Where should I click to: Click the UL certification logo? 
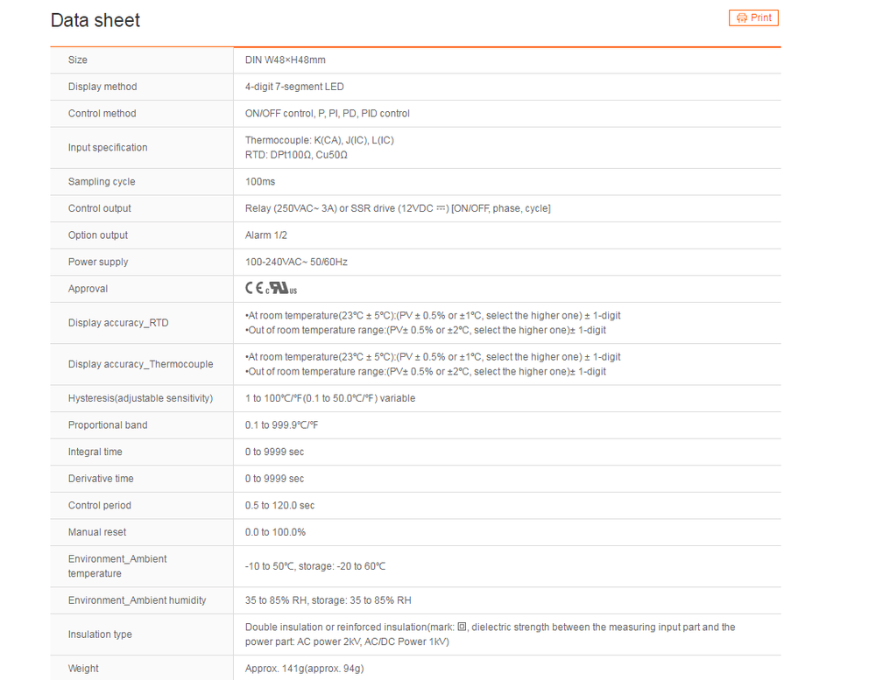click(282, 289)
